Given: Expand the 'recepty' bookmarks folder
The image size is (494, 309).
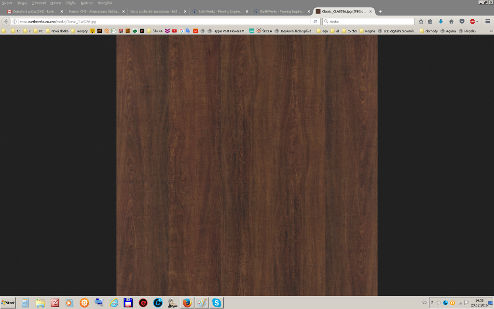Looking at the screenshot, I should 80,31.
